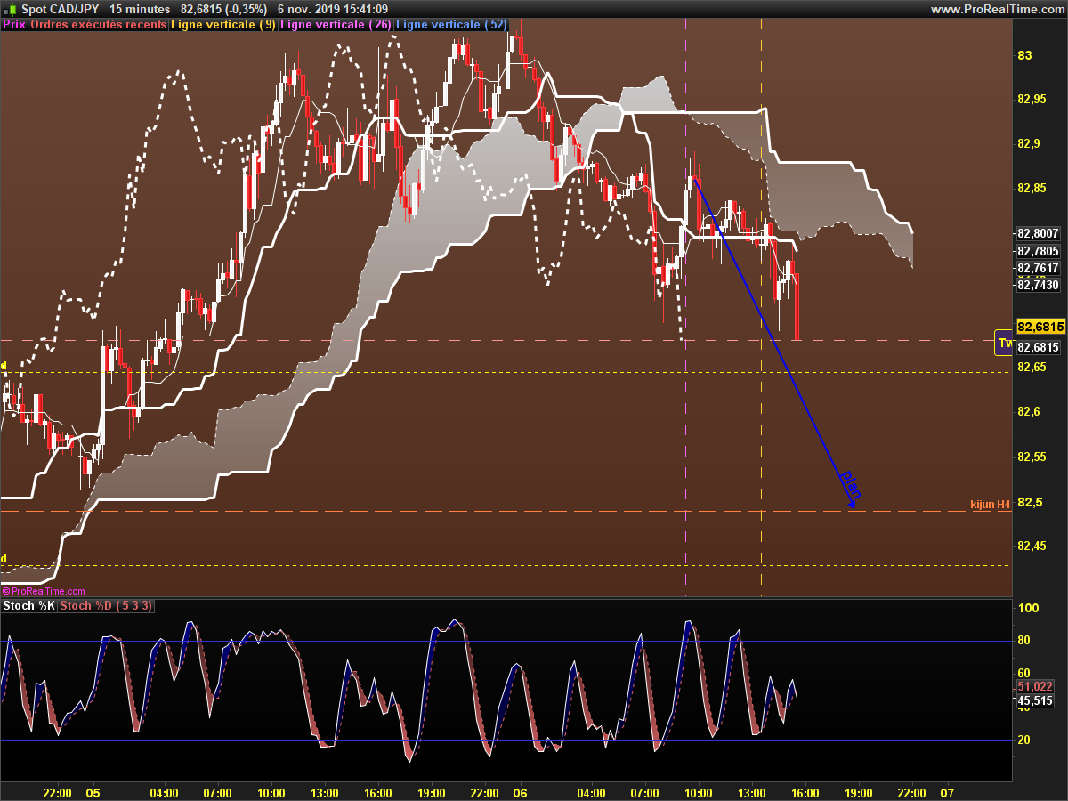
Task: Click the 82,7430 price tag
Action: (x=1038, y=285)
